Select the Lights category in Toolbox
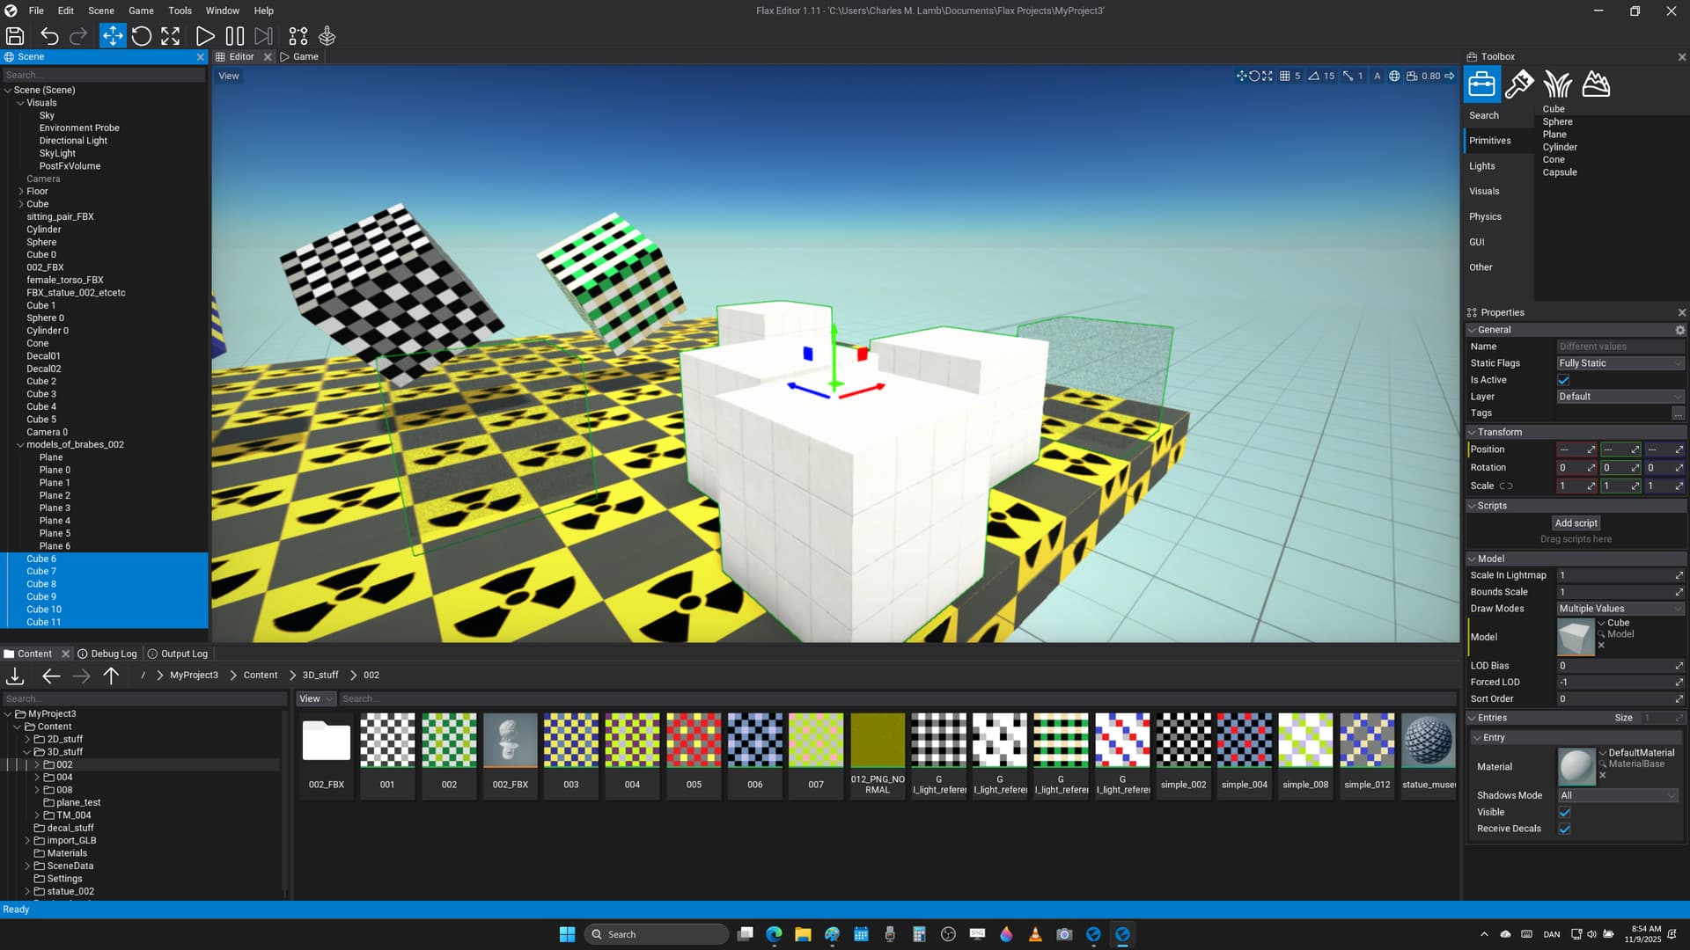The image size is (1690, 950). click(1482, 166)
